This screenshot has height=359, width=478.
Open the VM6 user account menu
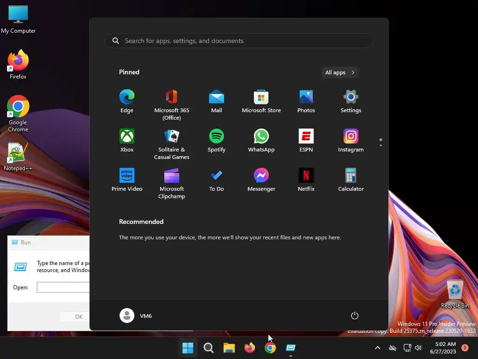136,316
